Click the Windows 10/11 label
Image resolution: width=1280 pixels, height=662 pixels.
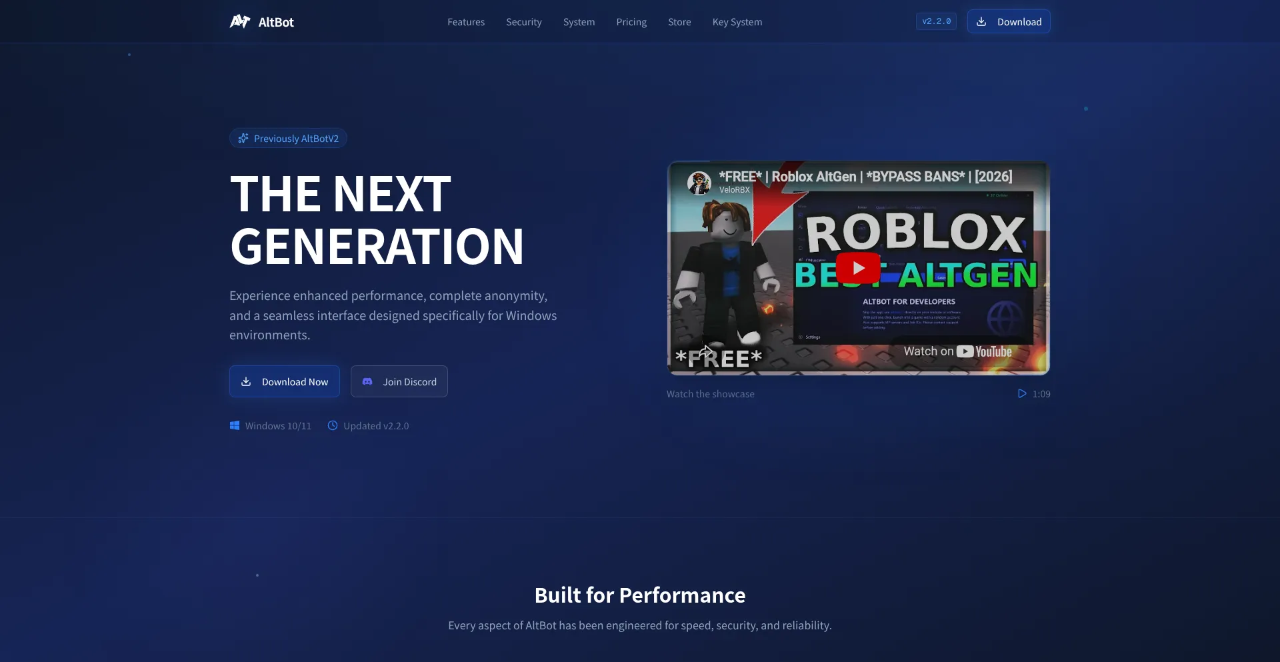pos(278,426)
